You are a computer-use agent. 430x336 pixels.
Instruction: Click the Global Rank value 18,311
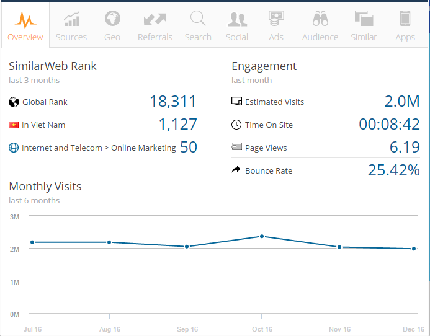tap(173, 102)
